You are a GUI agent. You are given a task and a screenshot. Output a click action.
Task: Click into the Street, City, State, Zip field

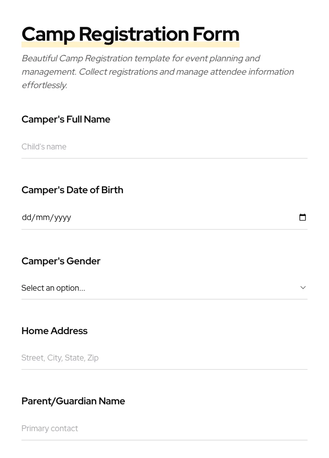pos(164,358)
